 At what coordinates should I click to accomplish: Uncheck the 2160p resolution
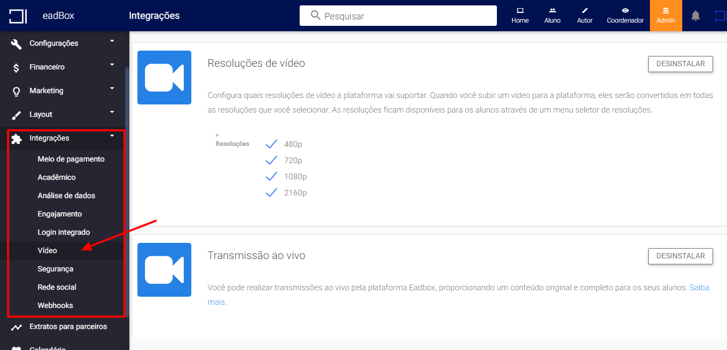271,192
